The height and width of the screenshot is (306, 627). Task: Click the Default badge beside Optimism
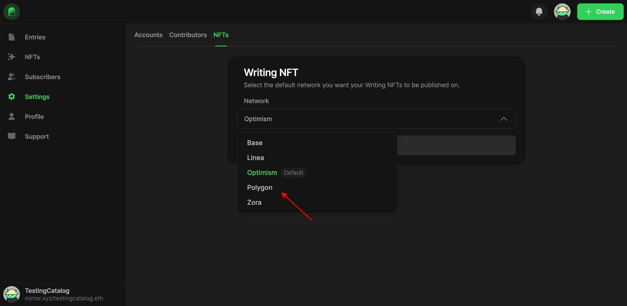(x=293, y=173)
